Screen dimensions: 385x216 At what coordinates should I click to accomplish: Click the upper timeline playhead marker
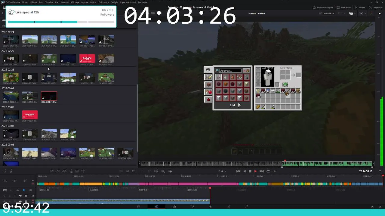[383, 175]
